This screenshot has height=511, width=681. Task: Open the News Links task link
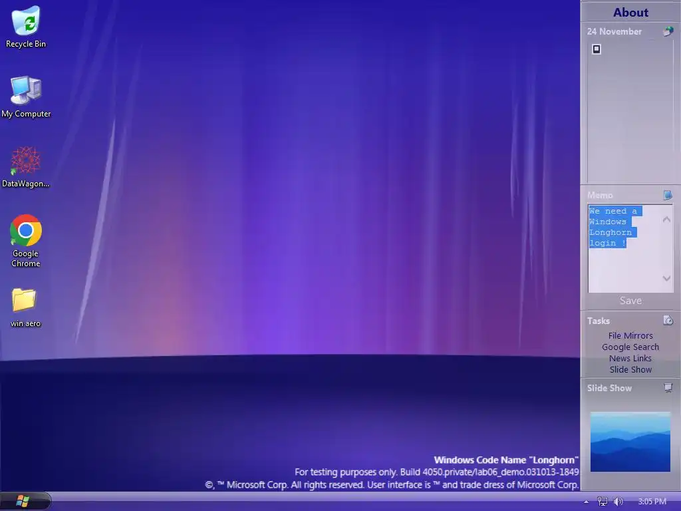click(x=630, y=358)
